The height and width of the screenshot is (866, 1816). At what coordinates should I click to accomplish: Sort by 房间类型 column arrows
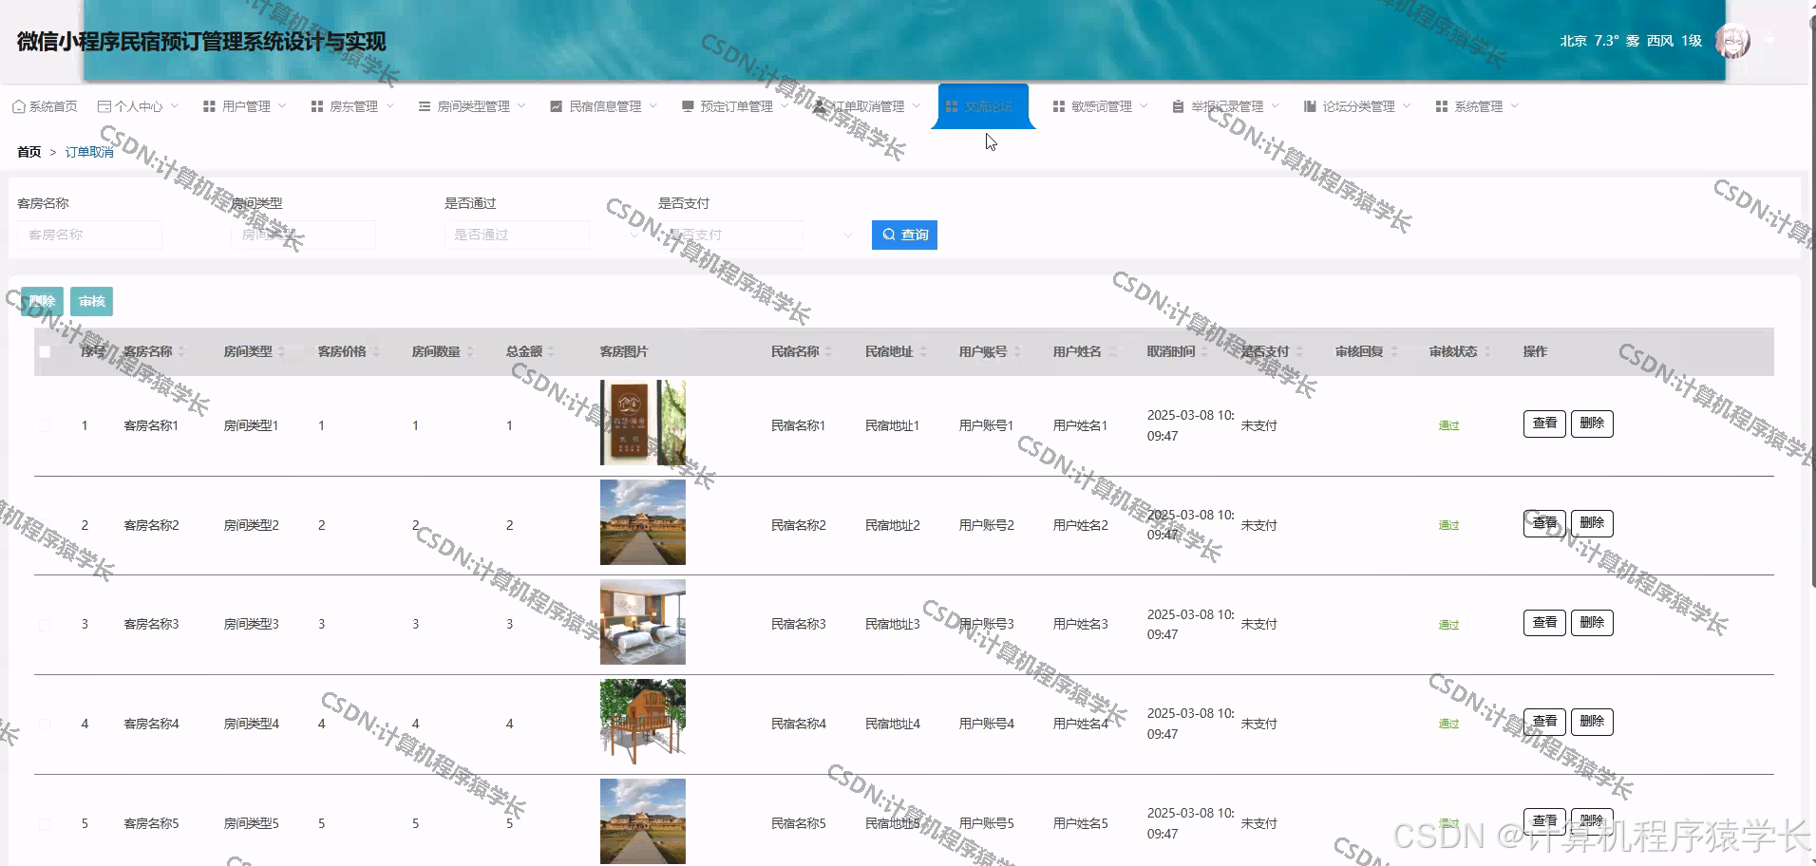[x=281, y=351]
